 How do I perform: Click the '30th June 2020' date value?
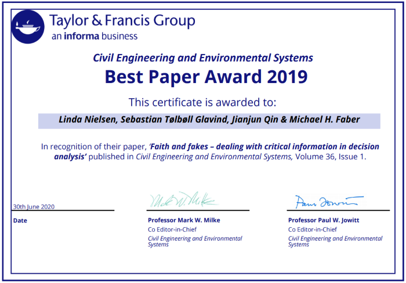(32, 206)
